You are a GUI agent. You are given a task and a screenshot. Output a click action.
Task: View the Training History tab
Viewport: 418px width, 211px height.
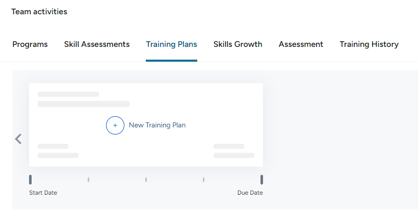coord(369,44)
